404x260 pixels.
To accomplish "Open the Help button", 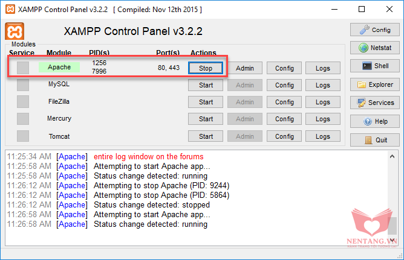I will point(374,121).
